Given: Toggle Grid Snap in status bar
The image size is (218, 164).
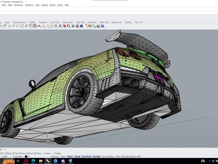Looking at the screenshot, I should (54, 156).
